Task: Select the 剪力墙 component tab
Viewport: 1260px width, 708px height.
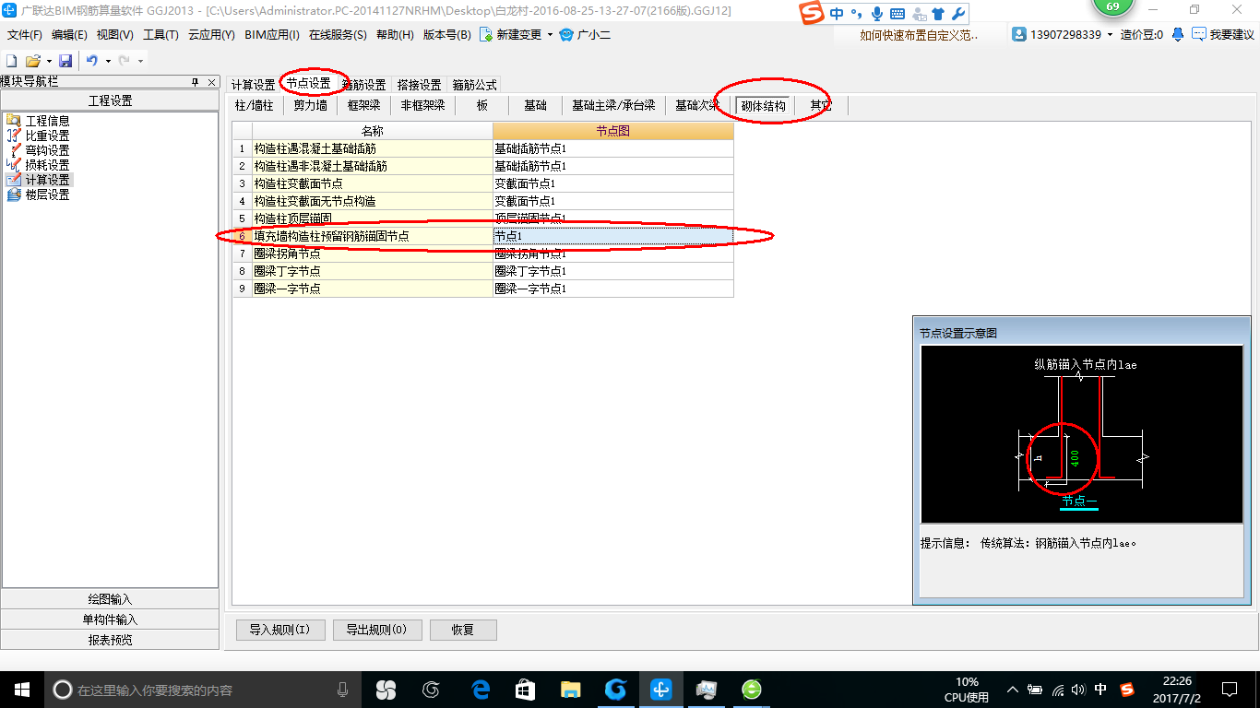Action: pyautogui.click(x=310, y=105)
